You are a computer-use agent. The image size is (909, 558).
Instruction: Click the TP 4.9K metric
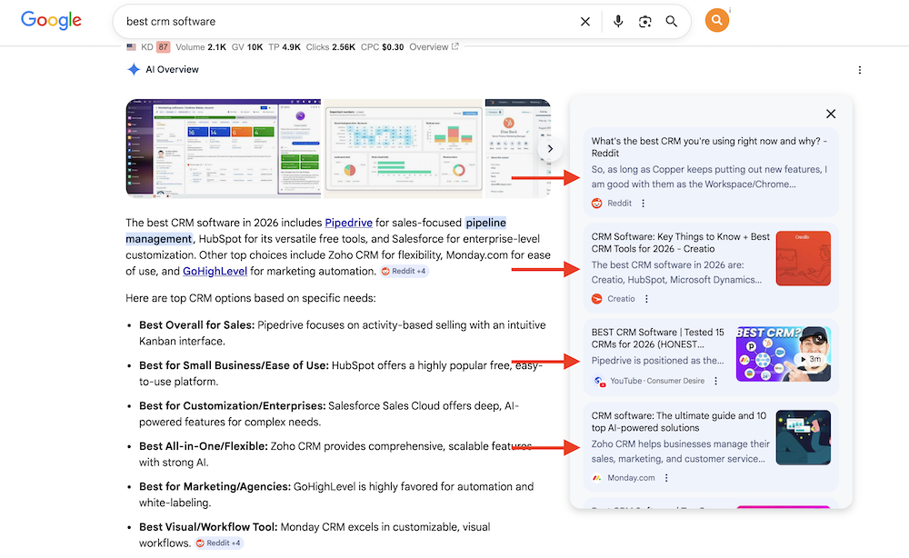(284, 47)
